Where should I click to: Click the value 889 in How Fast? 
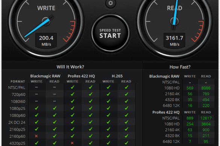coord(190,118)
